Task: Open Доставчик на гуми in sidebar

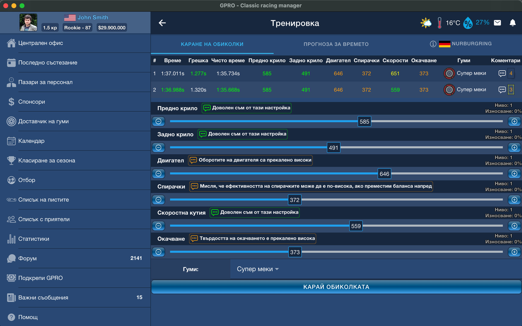Action: (x=75, y=121)
